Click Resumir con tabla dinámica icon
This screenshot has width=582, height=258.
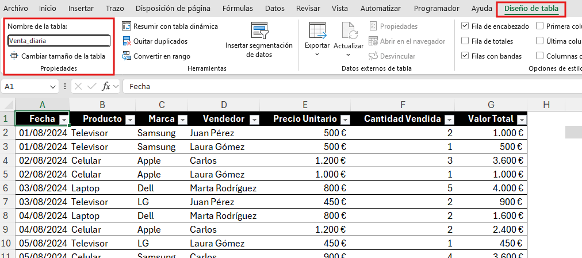[x=127, y=26]
